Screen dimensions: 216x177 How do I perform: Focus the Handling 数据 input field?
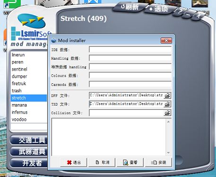point(130,58)
